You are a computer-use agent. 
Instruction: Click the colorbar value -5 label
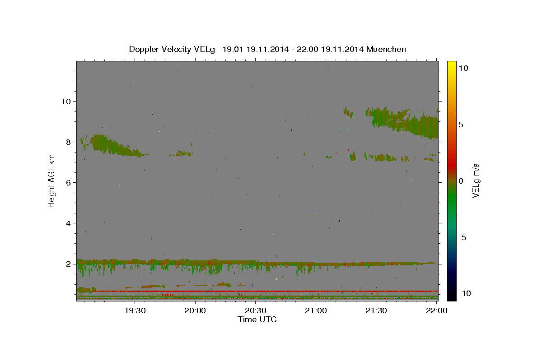point(463,237)
